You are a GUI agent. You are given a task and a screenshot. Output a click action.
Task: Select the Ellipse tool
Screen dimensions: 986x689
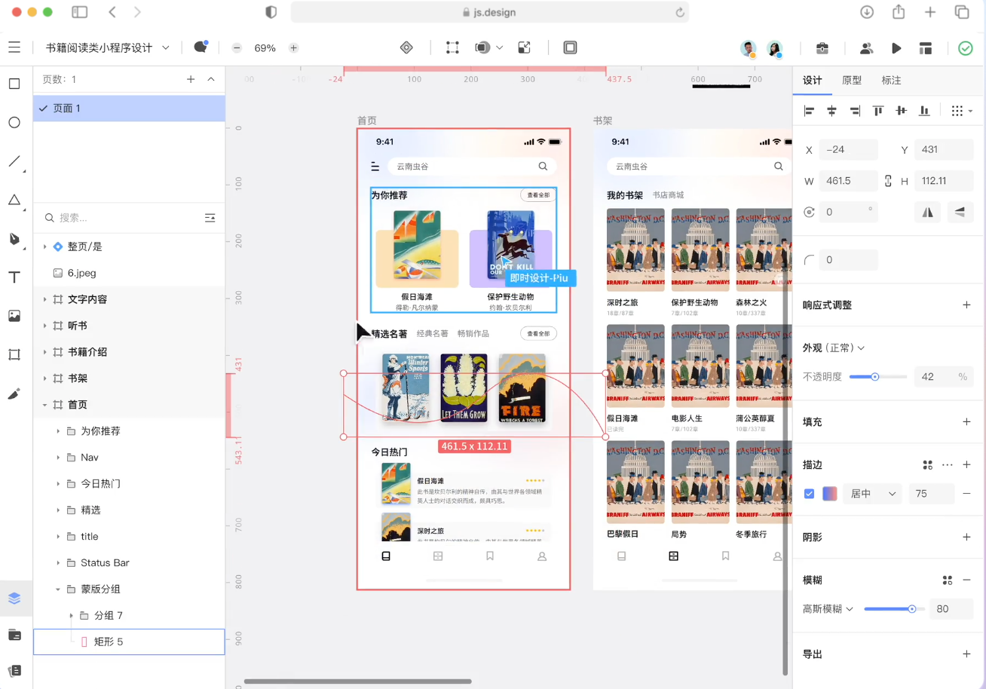coord(14,122)
